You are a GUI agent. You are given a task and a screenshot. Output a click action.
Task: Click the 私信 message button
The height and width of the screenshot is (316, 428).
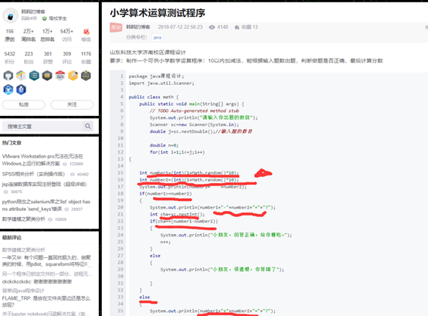(x=24, y=104)
